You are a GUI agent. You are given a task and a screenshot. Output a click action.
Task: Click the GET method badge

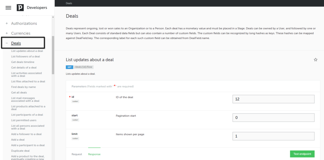[69, 67]
